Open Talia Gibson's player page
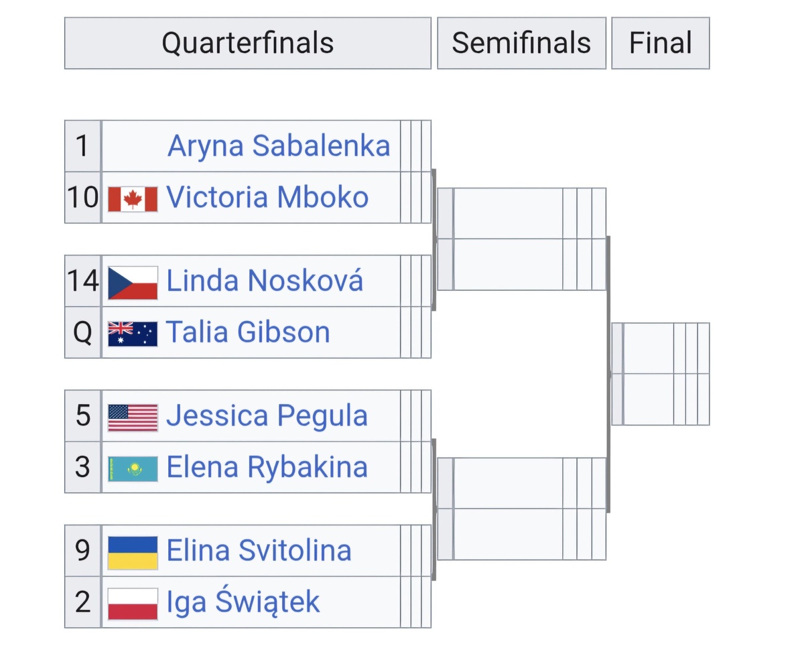 coord(248,332)
